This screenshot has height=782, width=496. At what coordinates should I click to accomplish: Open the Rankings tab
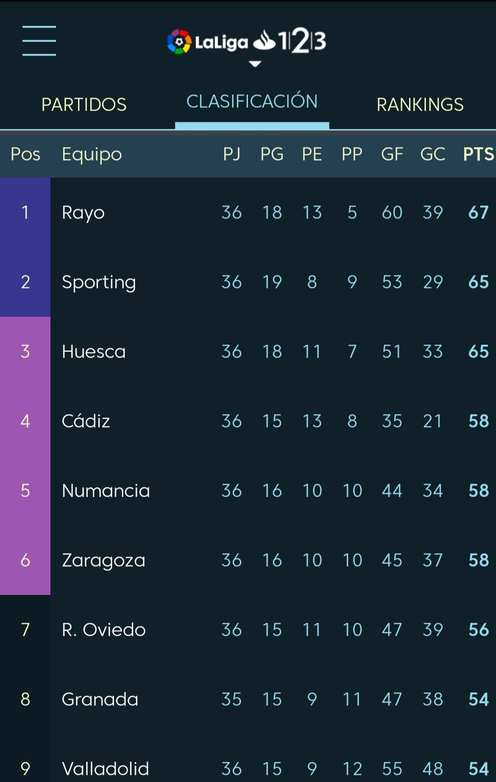[420, 105]
